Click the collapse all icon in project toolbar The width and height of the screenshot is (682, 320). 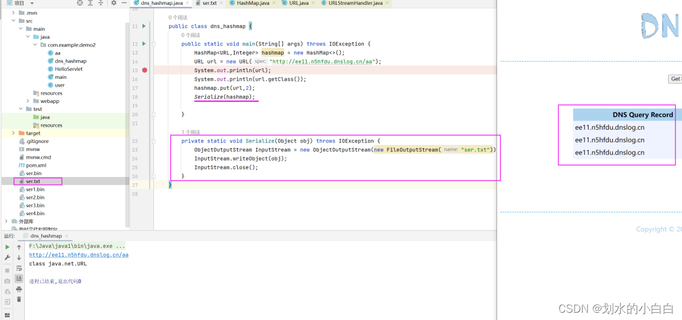coord(101,2)
